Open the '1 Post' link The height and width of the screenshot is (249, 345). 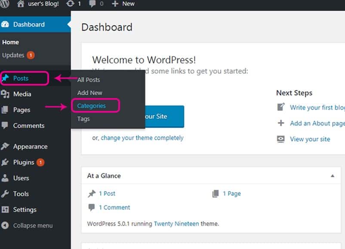tap(107, 194)
